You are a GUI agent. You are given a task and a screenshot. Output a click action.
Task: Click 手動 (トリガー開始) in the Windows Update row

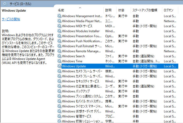[145, 66]
